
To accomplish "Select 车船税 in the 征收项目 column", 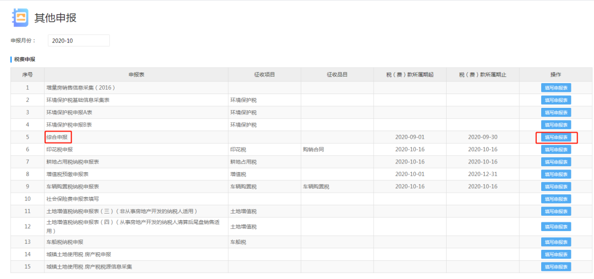I will pos(238,242).
